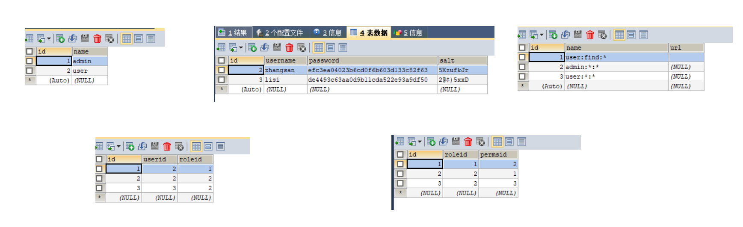This screenshot has width=743, height=227.
Task: Open copy dropdown arrow above userid/roleid table
Action: click(x=118, y=146)
